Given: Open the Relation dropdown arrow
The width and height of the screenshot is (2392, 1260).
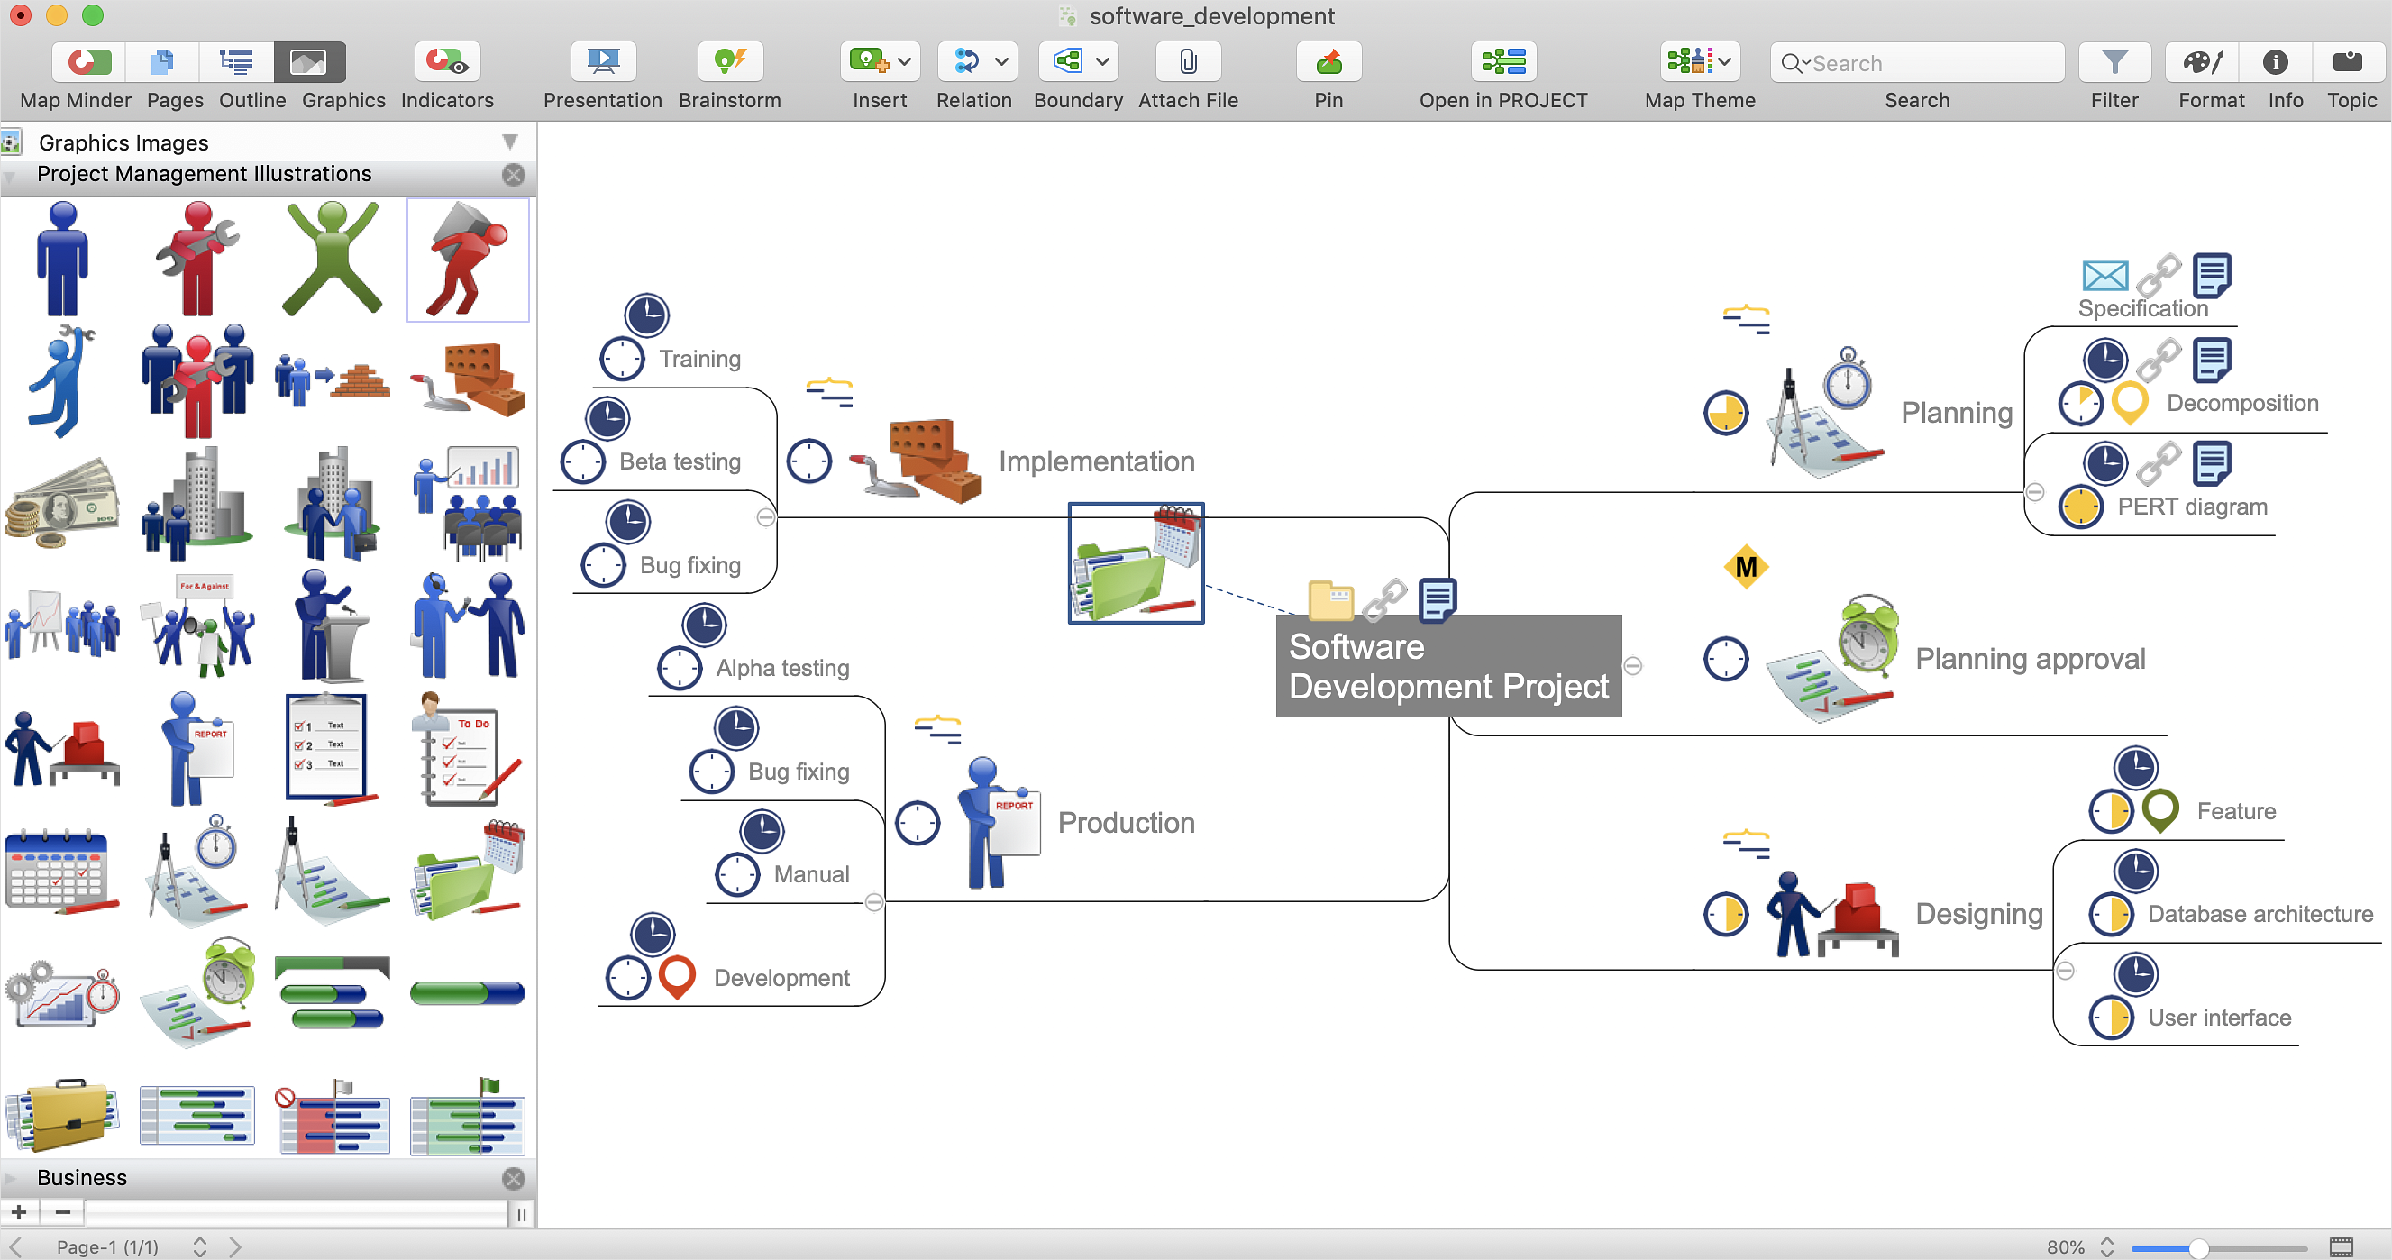Looking at the screenshot, I should tap(1001, 62).
